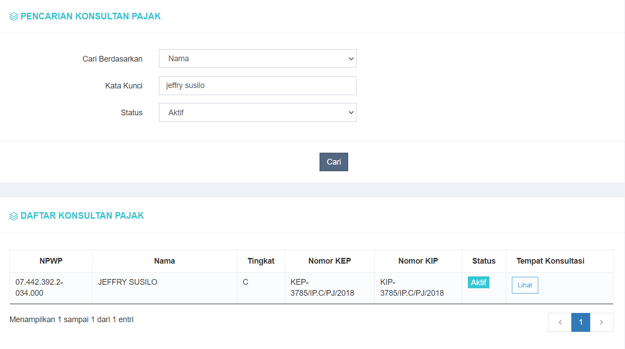Click the layers icon beside Daftar Konsultan Pajak
This screenshot has width=625, height=349.
tap(14, 217)
